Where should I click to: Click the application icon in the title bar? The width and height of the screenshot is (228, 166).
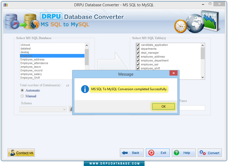point(5,5)
